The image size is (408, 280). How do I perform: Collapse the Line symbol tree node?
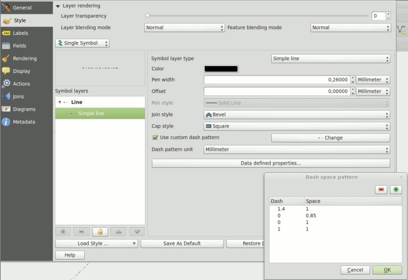pos(60,103)
